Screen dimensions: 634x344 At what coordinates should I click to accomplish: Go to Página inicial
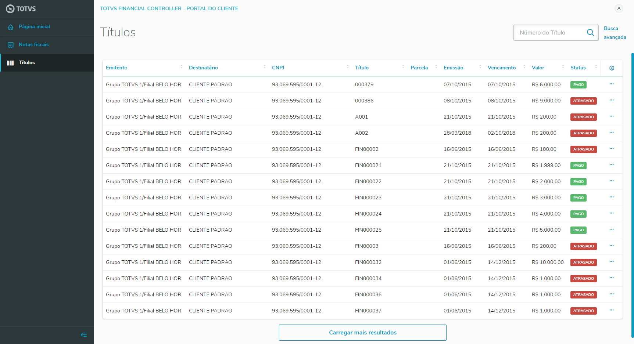pos(47,27)
